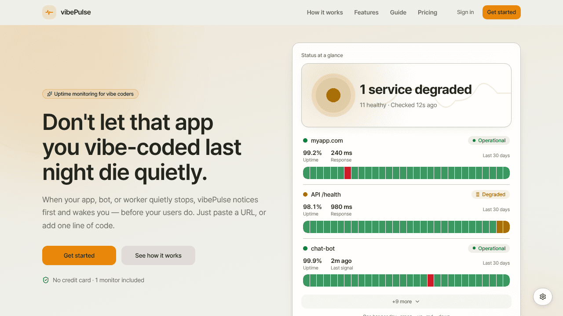Screen dimensions: 563x316
Task: Click the Uptime monitoring for vibe coders badge
Action: click(90, 94)
